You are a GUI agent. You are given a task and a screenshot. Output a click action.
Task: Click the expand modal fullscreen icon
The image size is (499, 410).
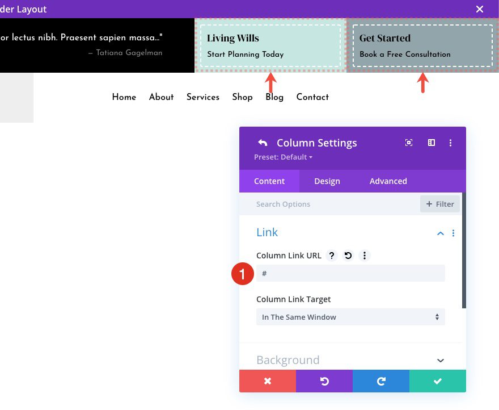[409, 143]
